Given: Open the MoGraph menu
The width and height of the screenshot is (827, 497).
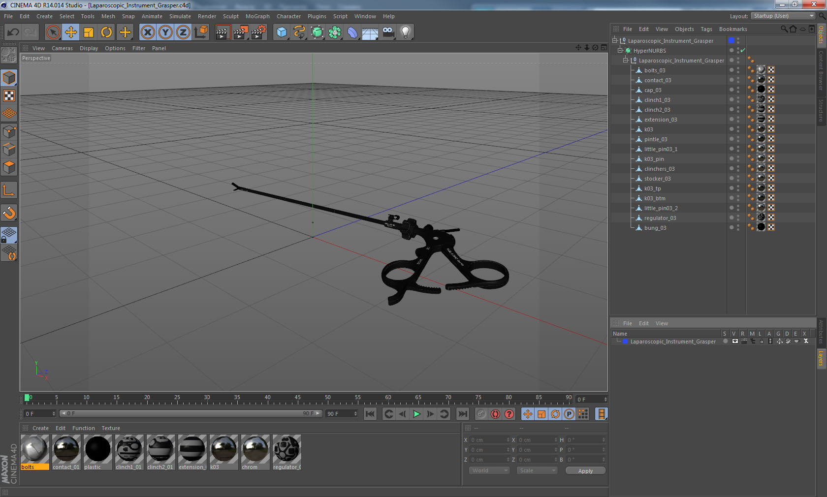Looking at the screenshot, I should 257,16.
